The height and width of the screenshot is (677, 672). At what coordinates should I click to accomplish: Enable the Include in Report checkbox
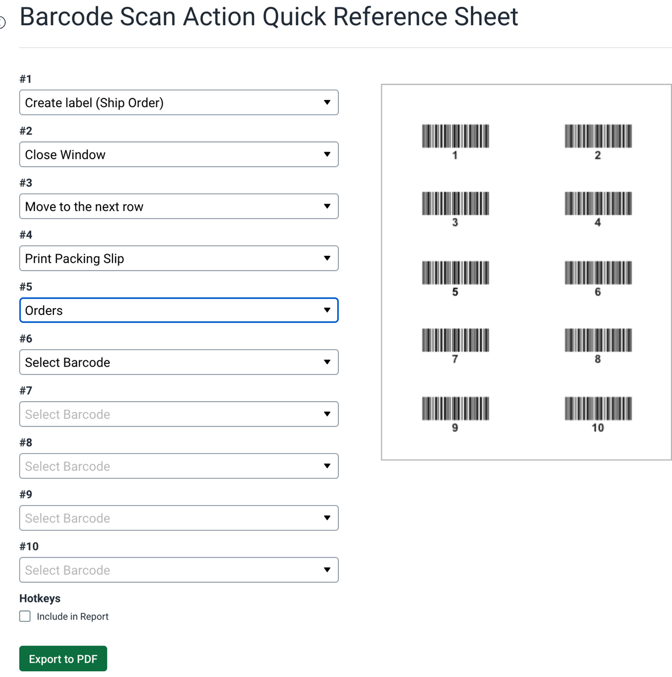tap(25, 616)
